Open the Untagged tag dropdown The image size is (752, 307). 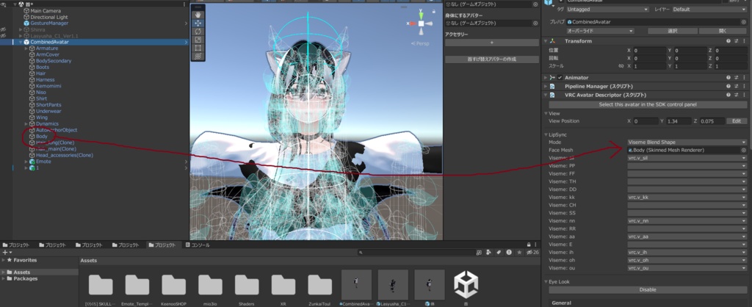pos(607,9)
